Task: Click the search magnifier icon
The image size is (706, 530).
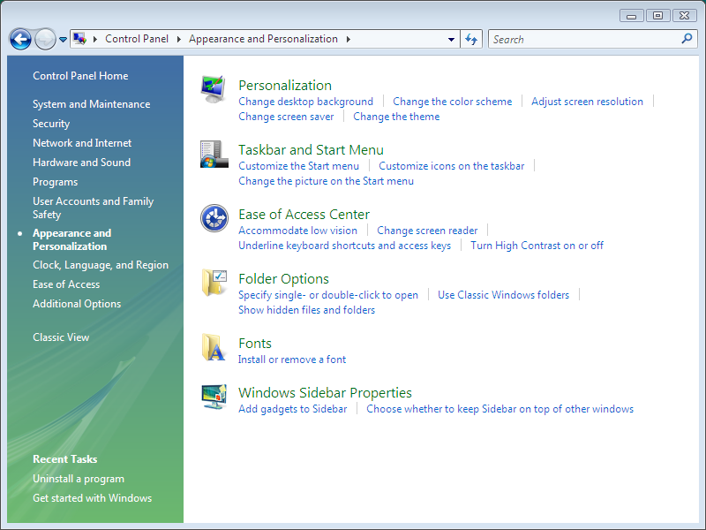Action: tap(687, 39)
